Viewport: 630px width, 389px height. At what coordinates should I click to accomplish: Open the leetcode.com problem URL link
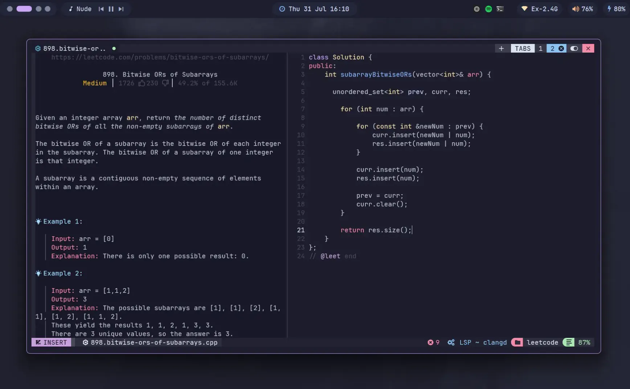[160, 57]
